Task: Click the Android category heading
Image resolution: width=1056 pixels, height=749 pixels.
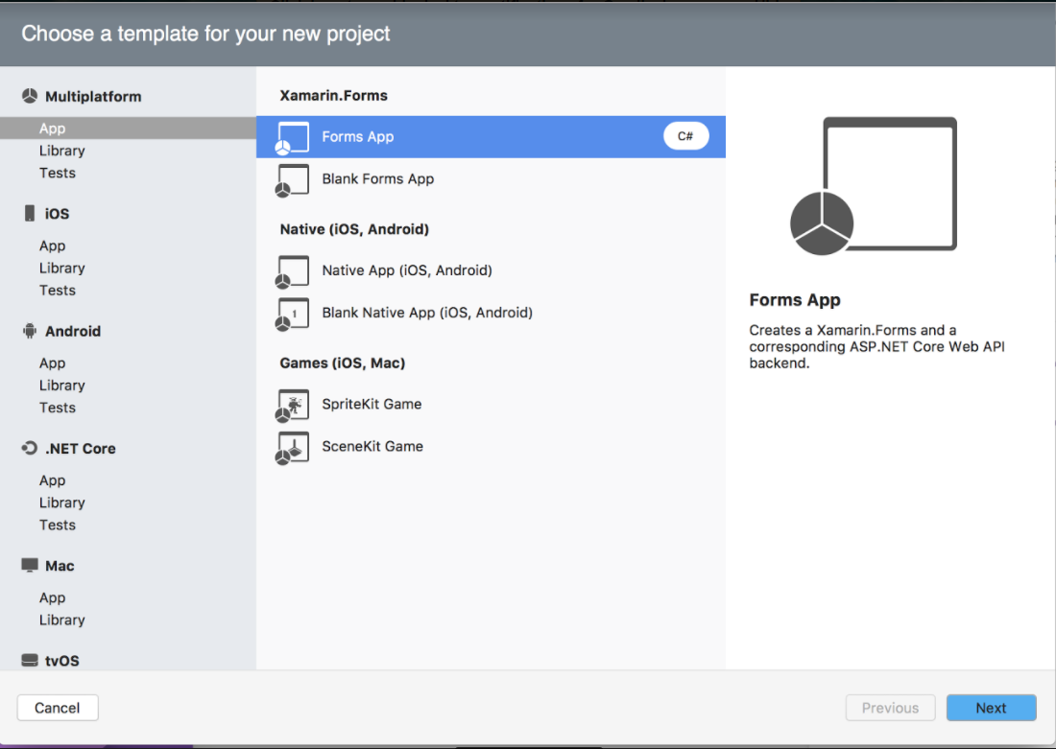Action: point(73,331)
